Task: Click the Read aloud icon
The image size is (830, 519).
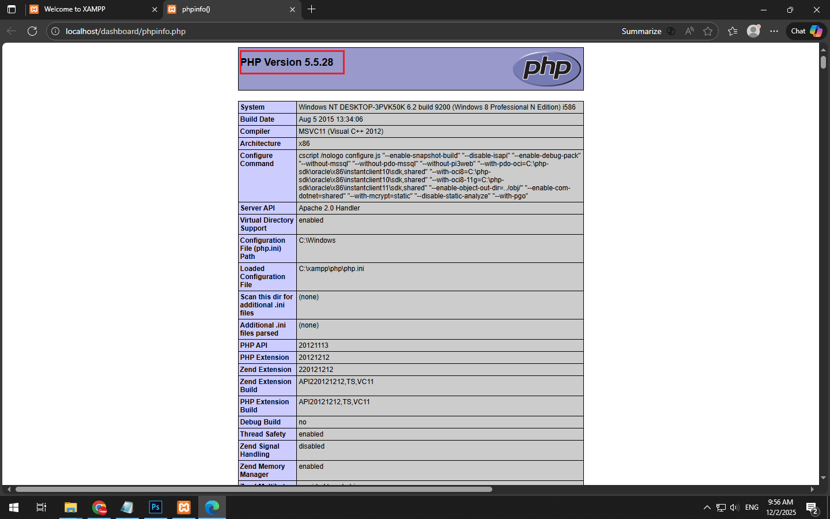Action: coord(689,31)
